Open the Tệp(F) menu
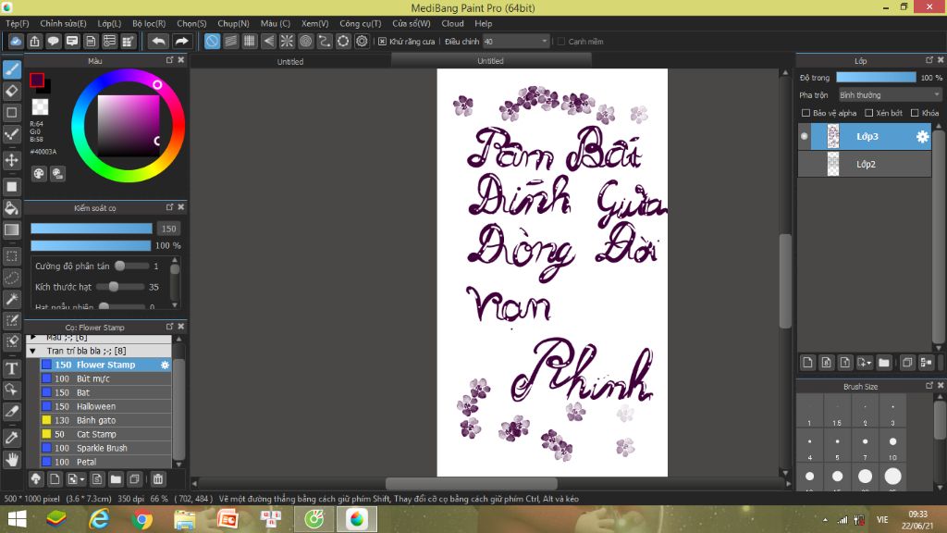This screenshot has width=947, height=533. [18, 23]
